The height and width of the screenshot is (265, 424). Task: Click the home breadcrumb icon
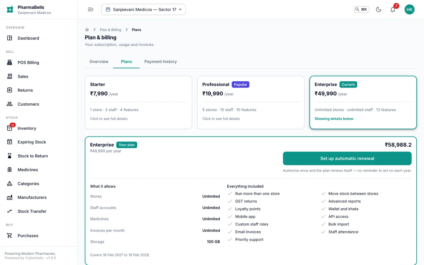pyautogui.click(x=87, y=30)
